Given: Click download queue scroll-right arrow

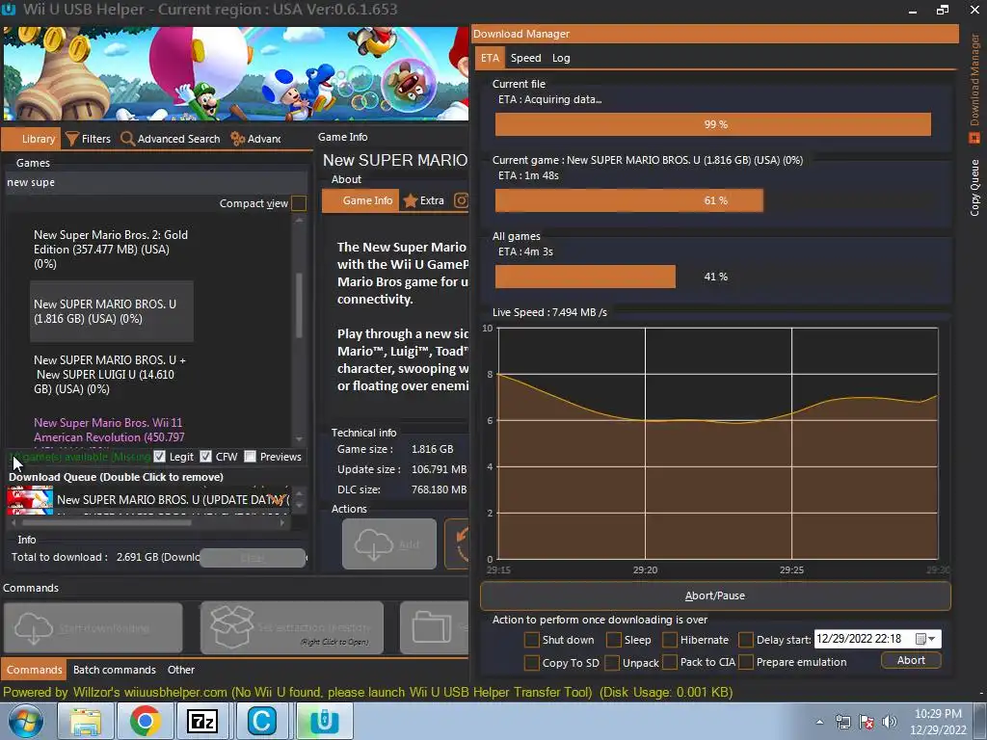Looking at the screenshot, I should pos(282,523).
